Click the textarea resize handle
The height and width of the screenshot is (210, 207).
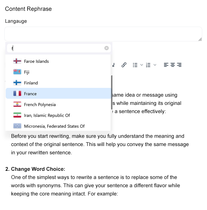[200, 39]
